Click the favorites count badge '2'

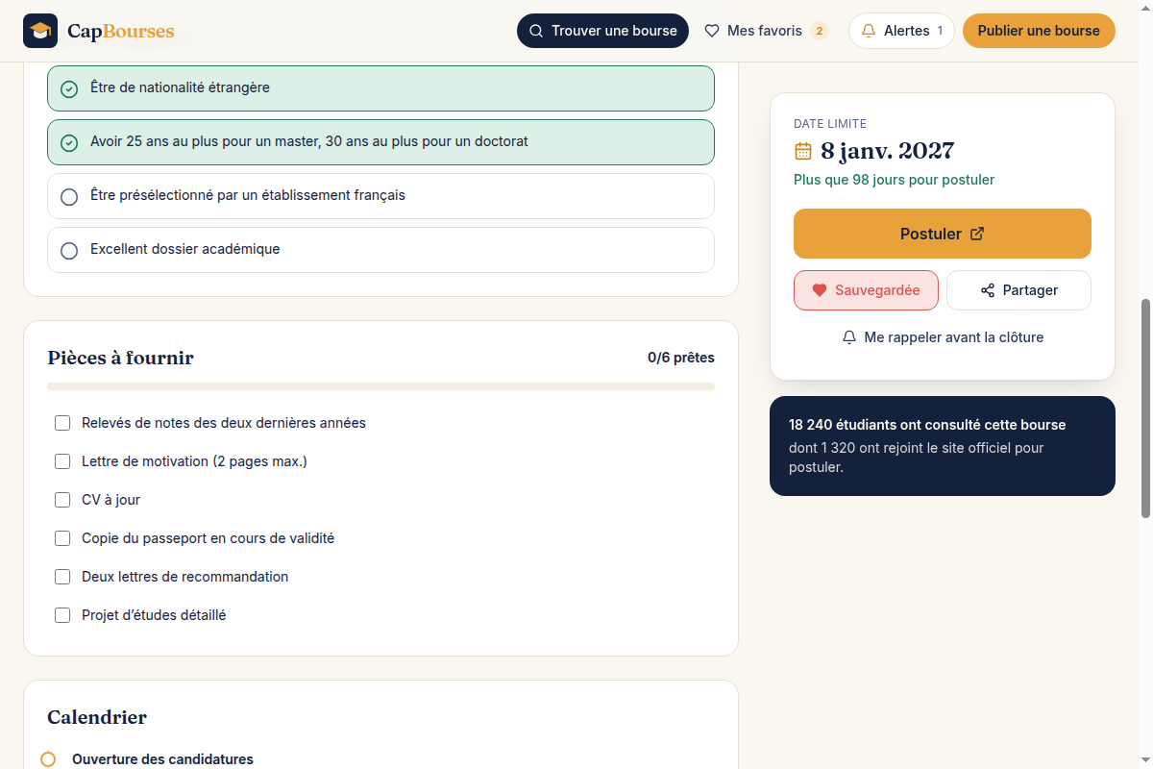click(x=819, y=31)
